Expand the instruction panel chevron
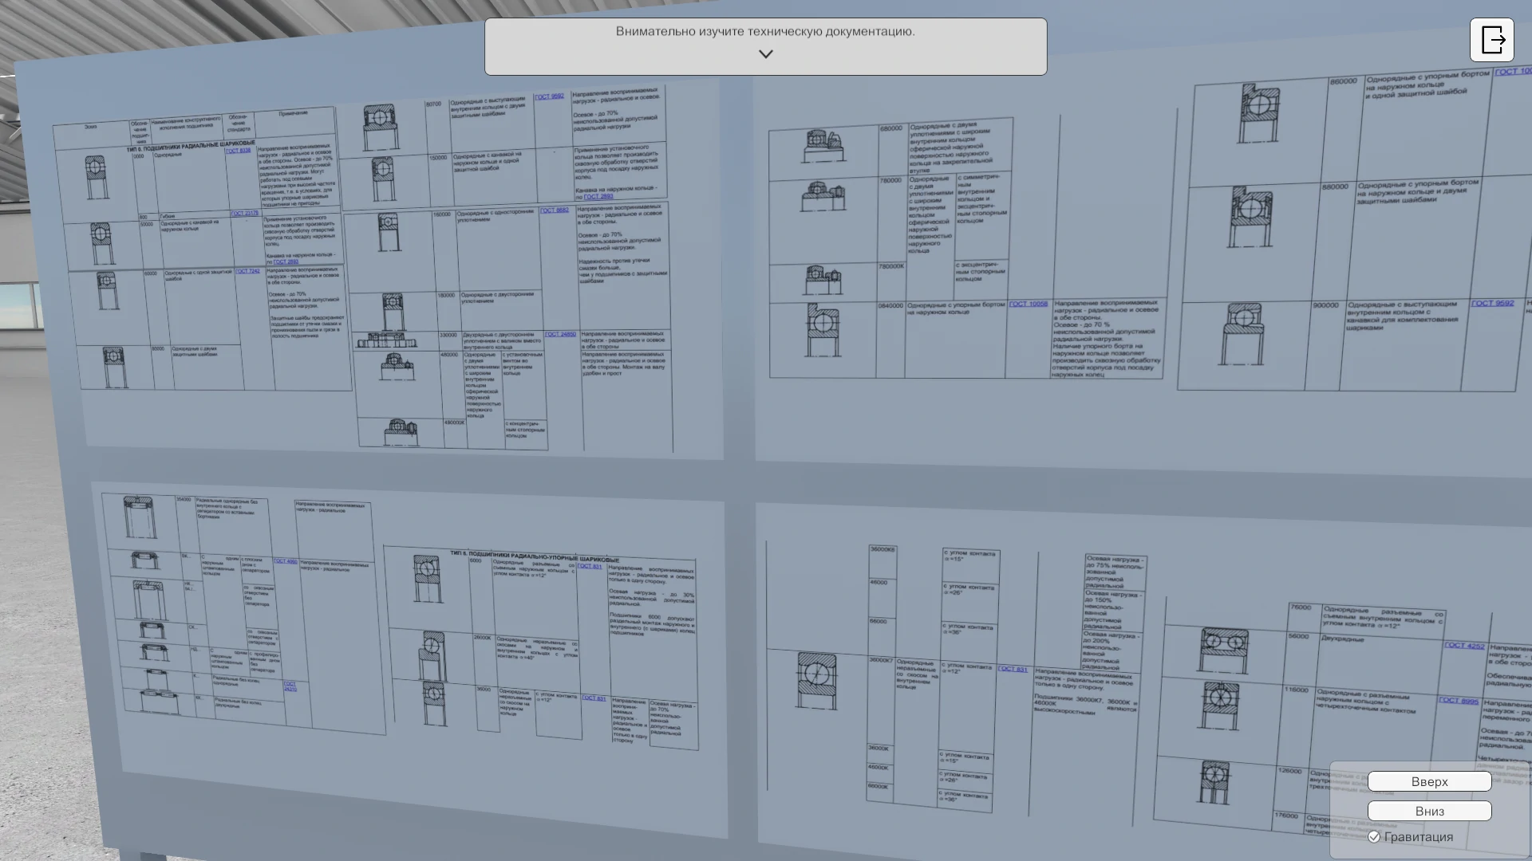1532x861 pixels. 765,54
